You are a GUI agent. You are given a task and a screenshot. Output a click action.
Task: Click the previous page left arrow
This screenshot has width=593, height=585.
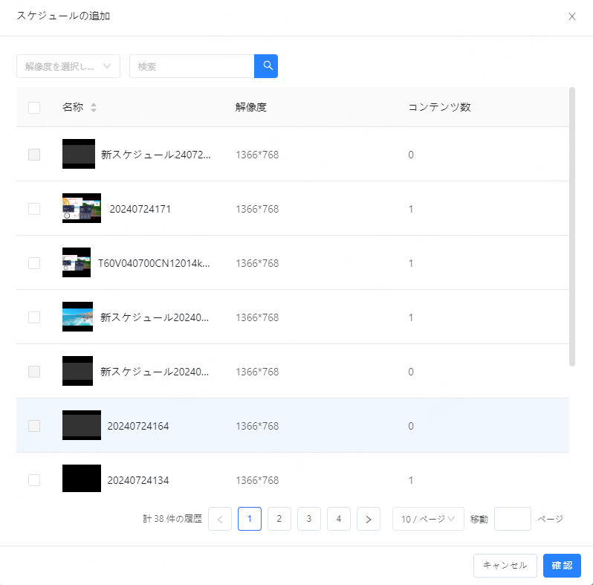(x=220, y=519)
